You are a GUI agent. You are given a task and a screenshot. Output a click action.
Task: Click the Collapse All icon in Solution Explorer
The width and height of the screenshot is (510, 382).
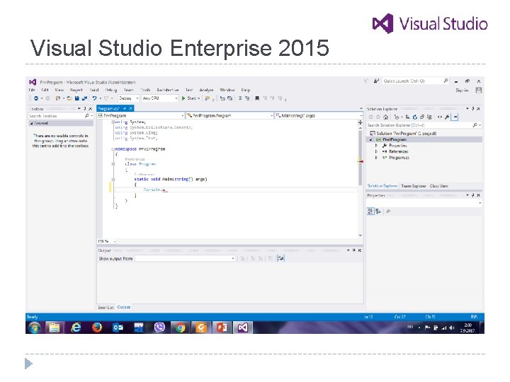coord(422,117)
